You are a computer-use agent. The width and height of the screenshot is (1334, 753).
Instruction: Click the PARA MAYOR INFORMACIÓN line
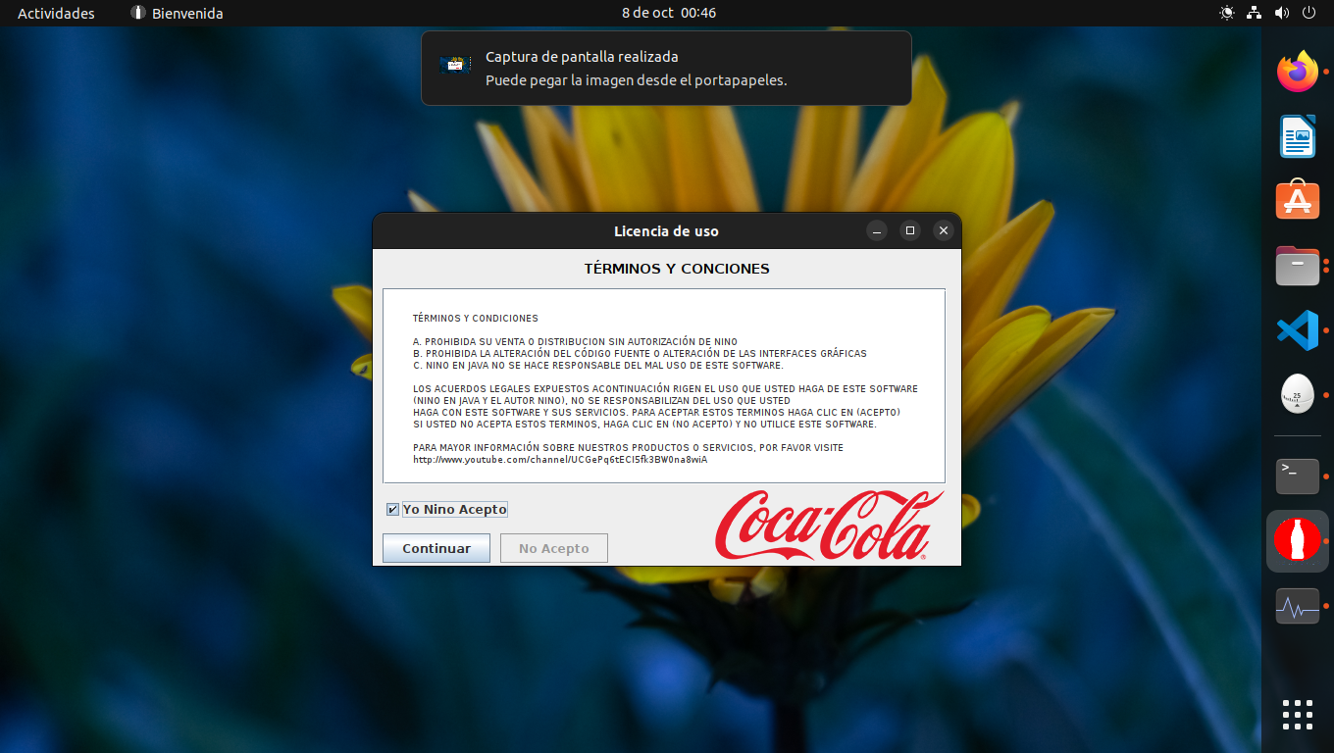tap(628, 448)
